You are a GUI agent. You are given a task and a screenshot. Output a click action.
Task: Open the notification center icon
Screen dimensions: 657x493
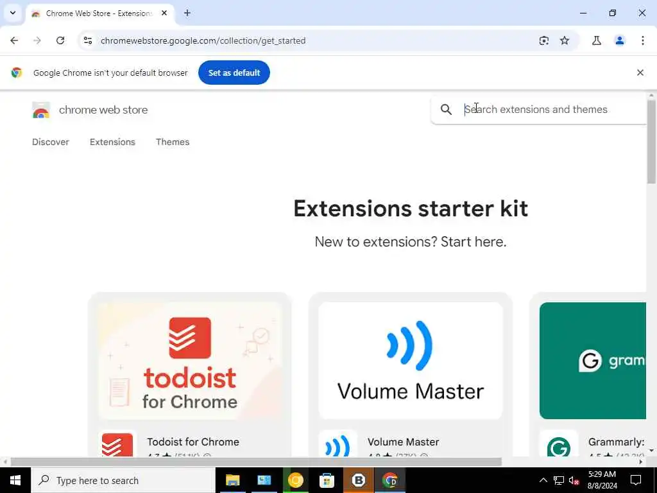636,480
